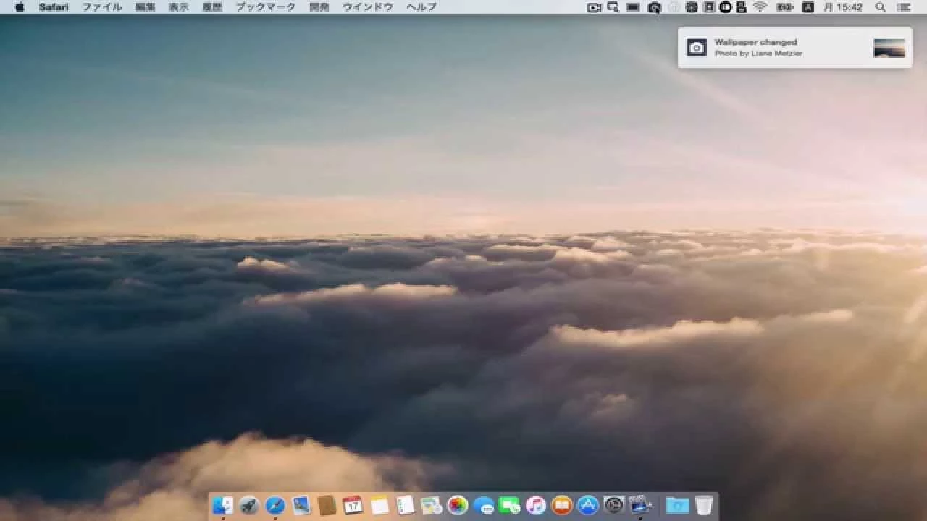Open the Apple menu
The width and height of the screenshot is (927, 521).
click(20, 7)
